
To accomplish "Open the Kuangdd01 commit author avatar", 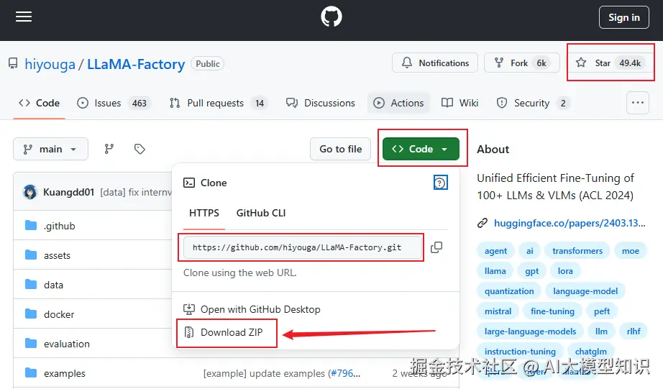I will pos(30,192).
